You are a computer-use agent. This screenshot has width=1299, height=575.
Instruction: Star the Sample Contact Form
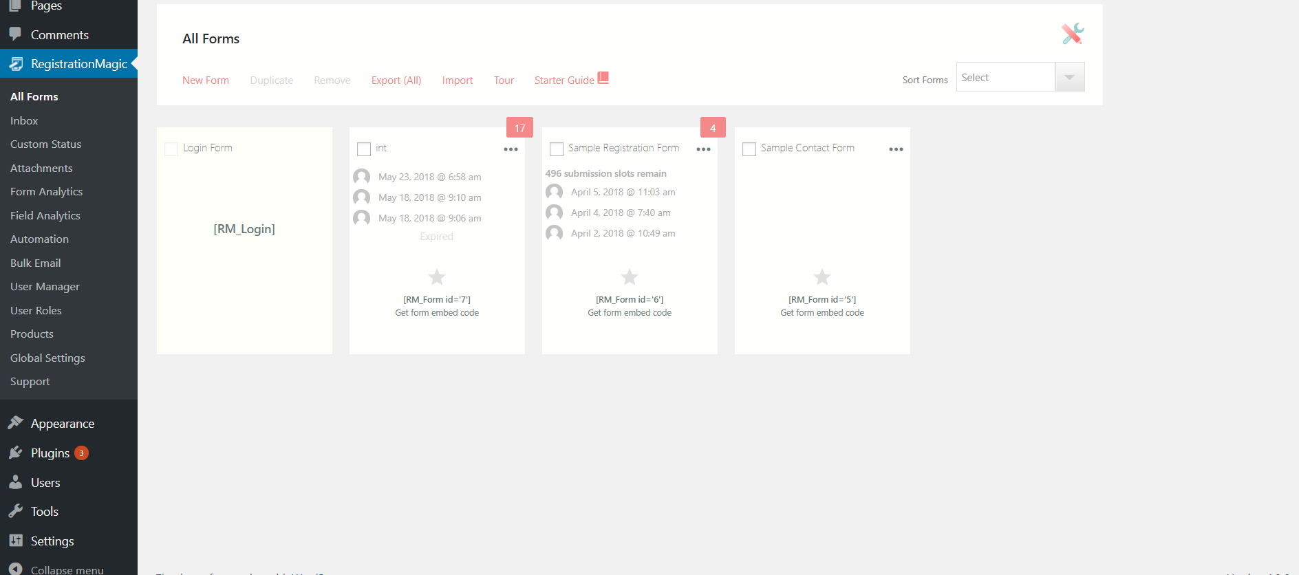pos(822,277)
